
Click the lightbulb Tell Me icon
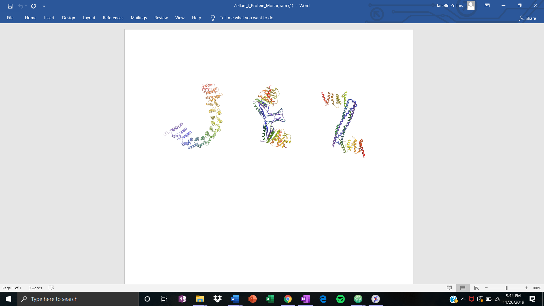[213, 18]
